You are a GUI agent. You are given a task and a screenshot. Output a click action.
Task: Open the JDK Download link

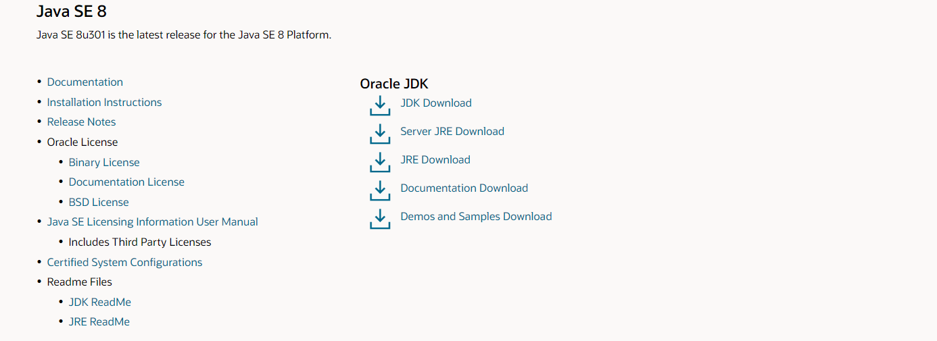436,103
